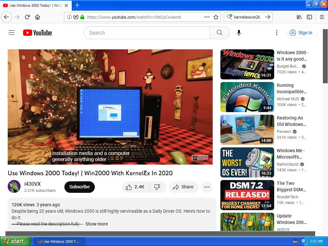
Task: Click the page vertical scrollbar thumb
Action: 325,56
